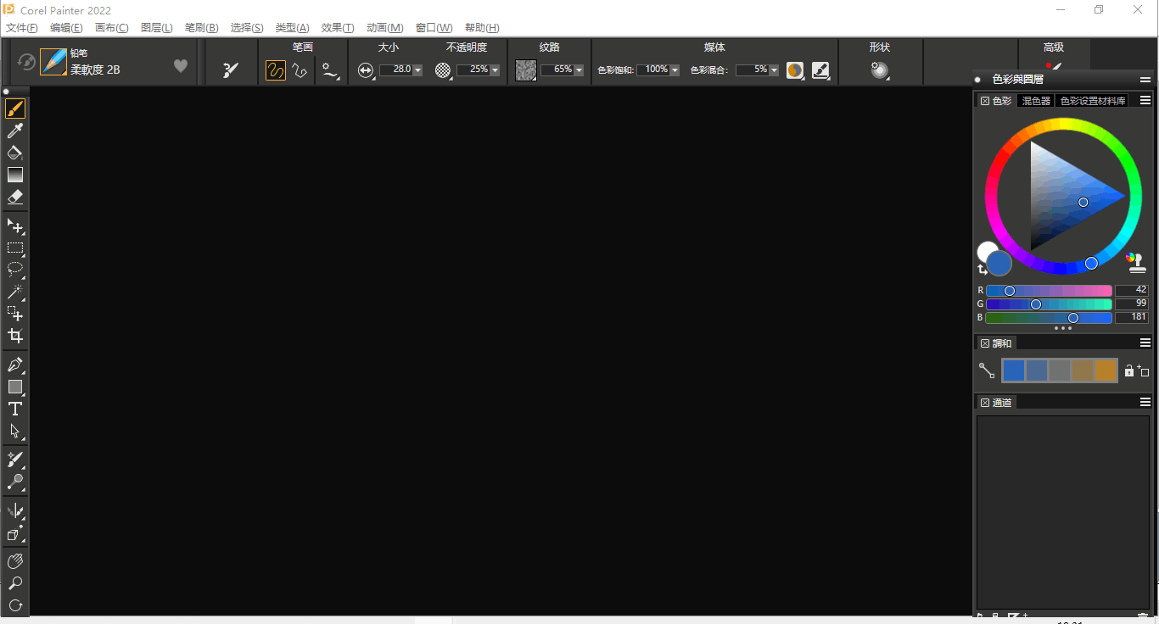Screen dimensions: 1159x624
Task: Select the orange harmony swatch
Action: (x=1106, y=370)
